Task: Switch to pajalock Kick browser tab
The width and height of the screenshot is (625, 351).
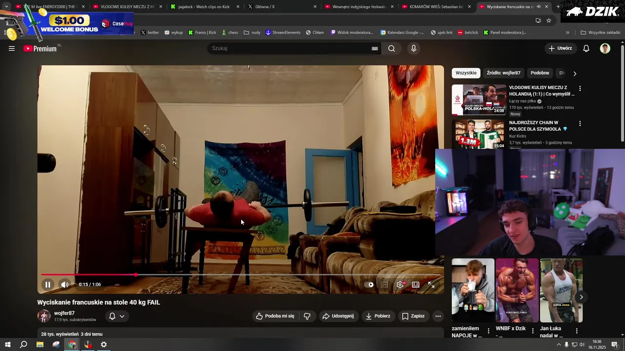Action: click(205, 7)
